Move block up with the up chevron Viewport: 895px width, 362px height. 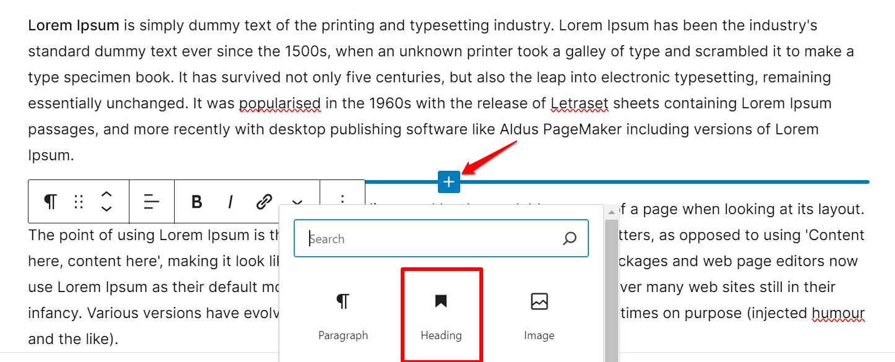coord(107,194)
